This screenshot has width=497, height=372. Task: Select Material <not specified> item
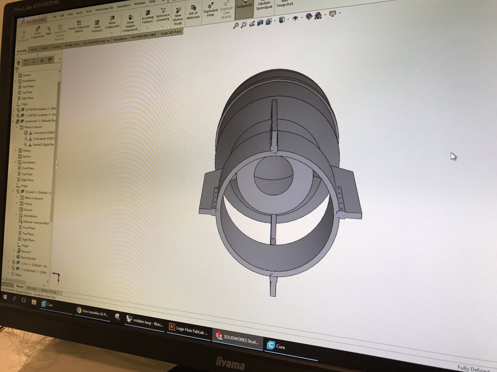34,222
